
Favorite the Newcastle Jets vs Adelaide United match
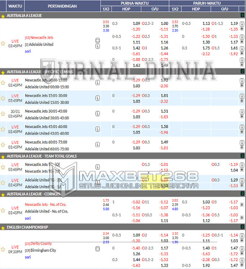3,43
